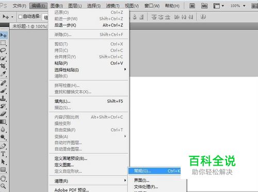The height and width of the screenshot is (192, 258).
Task: Select the History Brush tool
Action: 3,106
